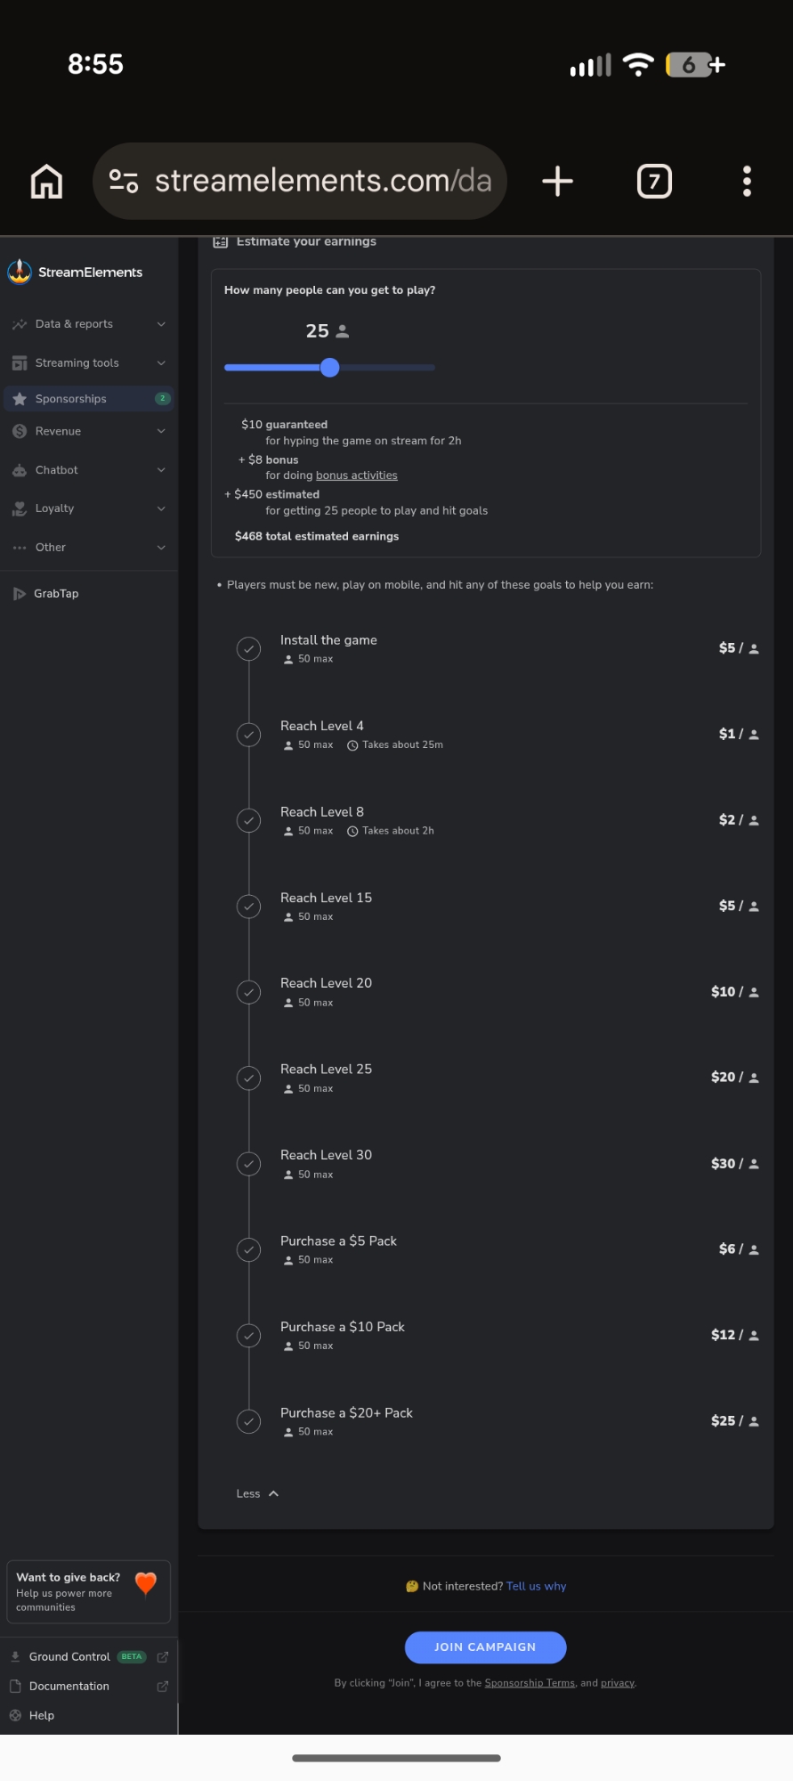
Task: Open the tab switcher showing 7 tabs
Action: pos(654,182)
